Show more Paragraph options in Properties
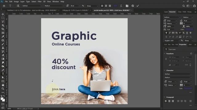 pyautogui.click(x=191, y=105)
